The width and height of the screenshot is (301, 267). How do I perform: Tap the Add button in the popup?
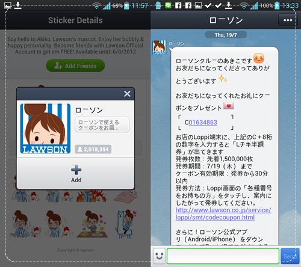(x=76, y=174)
